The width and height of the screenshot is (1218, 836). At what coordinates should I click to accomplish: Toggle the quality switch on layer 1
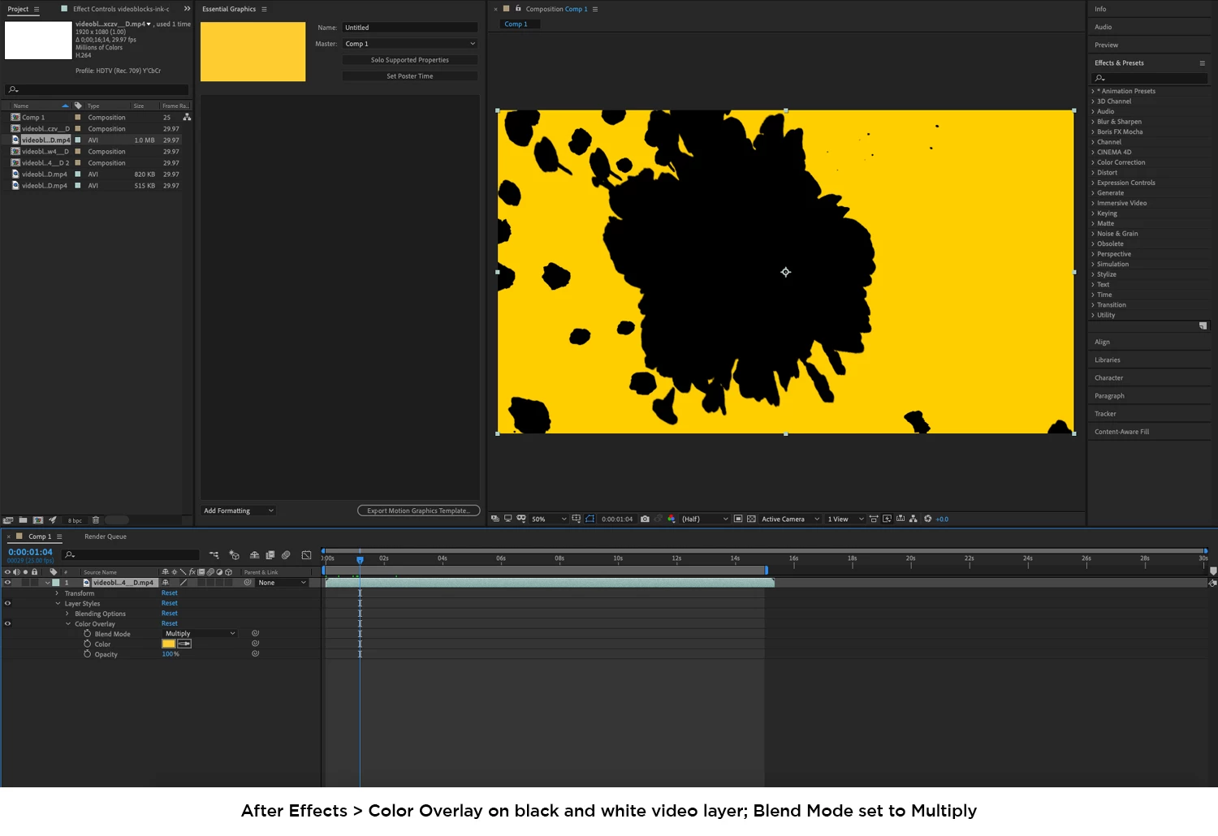[x=184, y=583]
